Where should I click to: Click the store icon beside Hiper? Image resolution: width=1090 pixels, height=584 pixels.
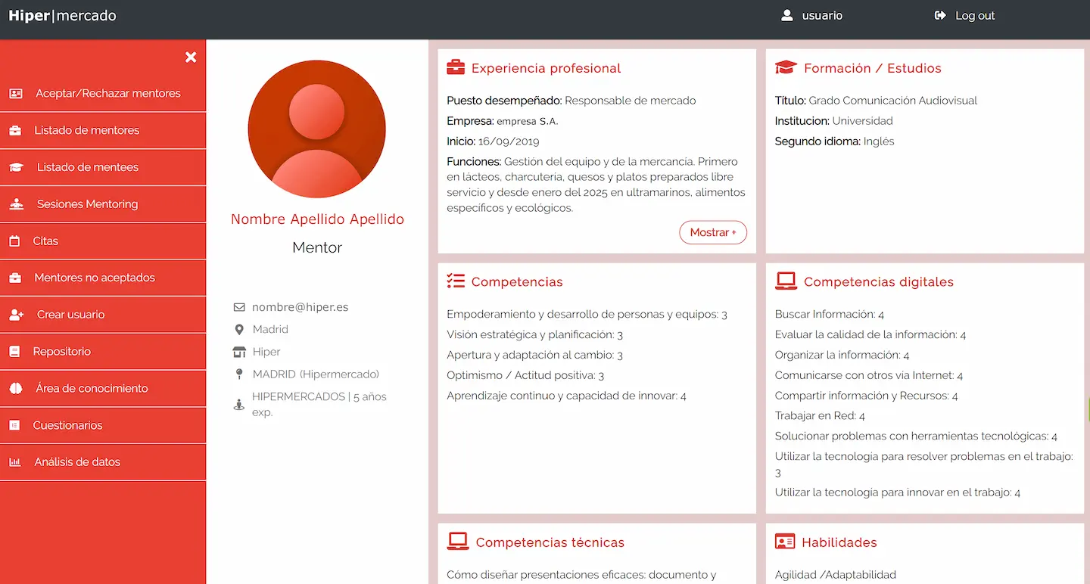[239, 352]
